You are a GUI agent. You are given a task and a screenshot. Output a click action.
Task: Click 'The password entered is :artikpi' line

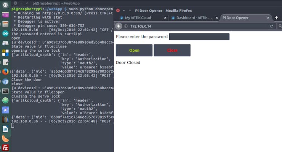tap(47, 34)
